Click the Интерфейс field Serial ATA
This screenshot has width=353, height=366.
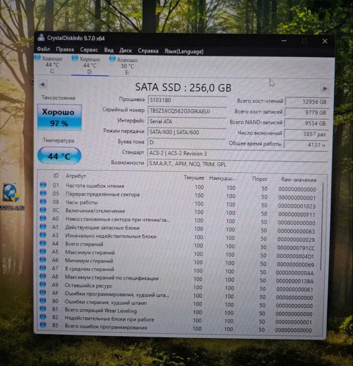tap(187, 122)
